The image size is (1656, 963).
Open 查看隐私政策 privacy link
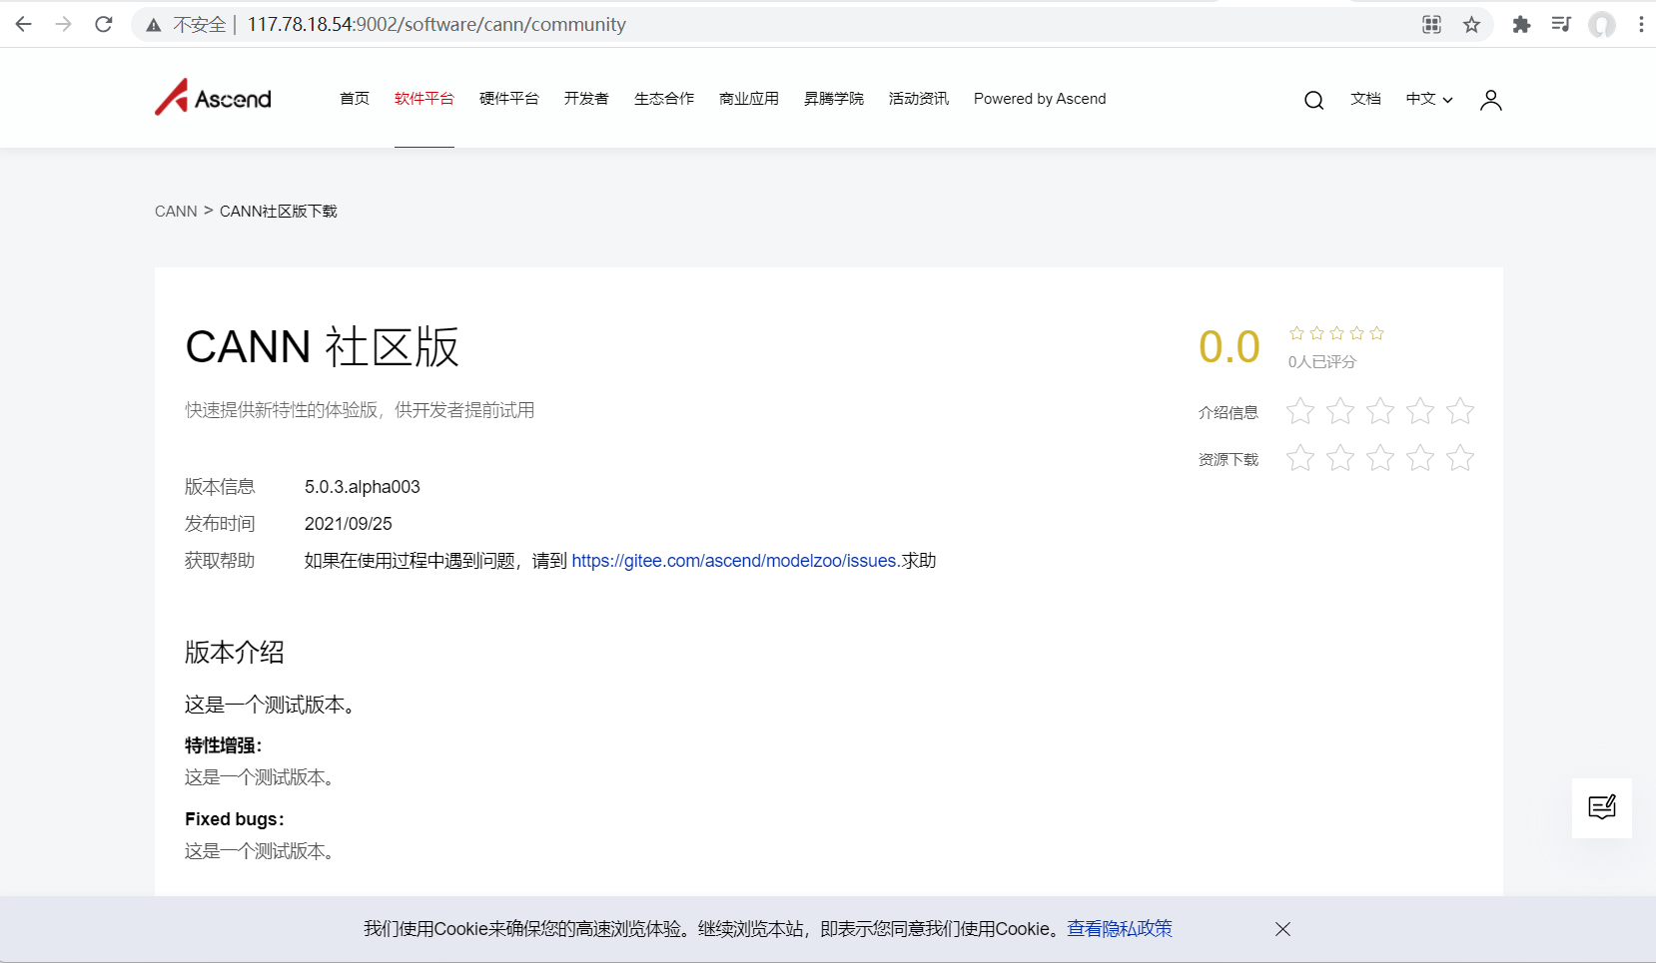[x=1120, y=929]
